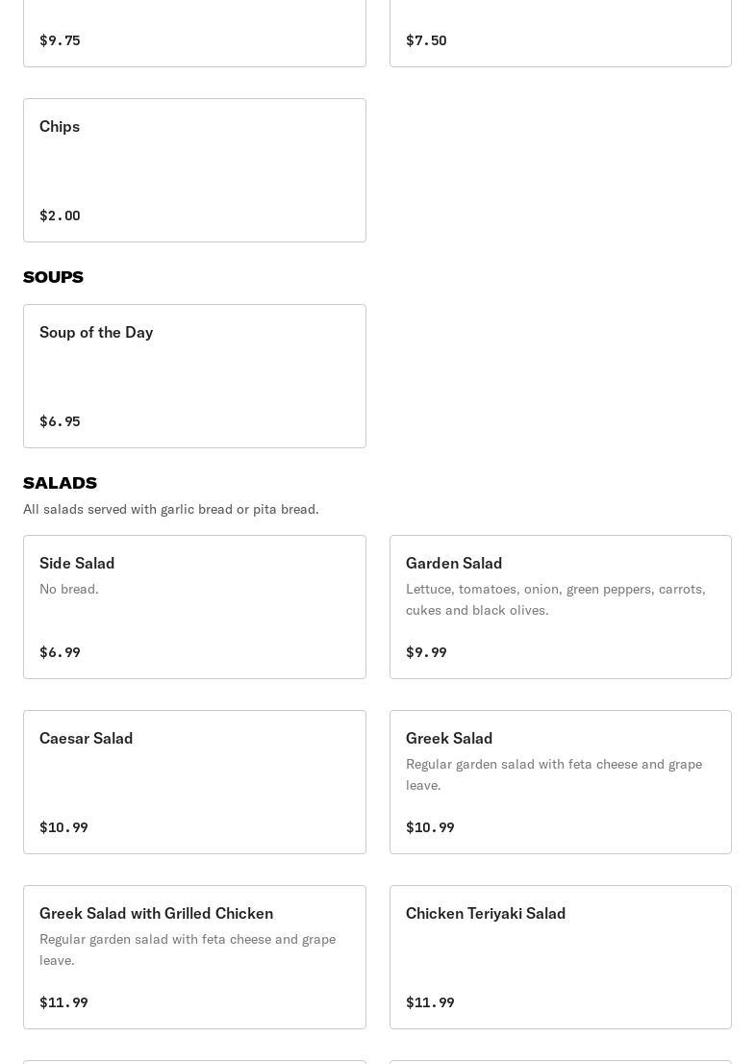
Task: Click the SALADS section heading
Action: point(60,483)
